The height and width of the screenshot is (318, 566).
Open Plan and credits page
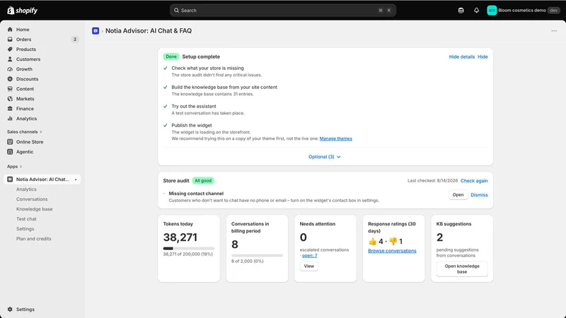(33, 239)
